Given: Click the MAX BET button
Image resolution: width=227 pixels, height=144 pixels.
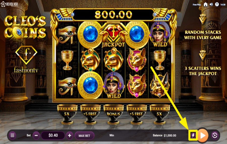Looking at the screenshot, I should click(84, 136).
